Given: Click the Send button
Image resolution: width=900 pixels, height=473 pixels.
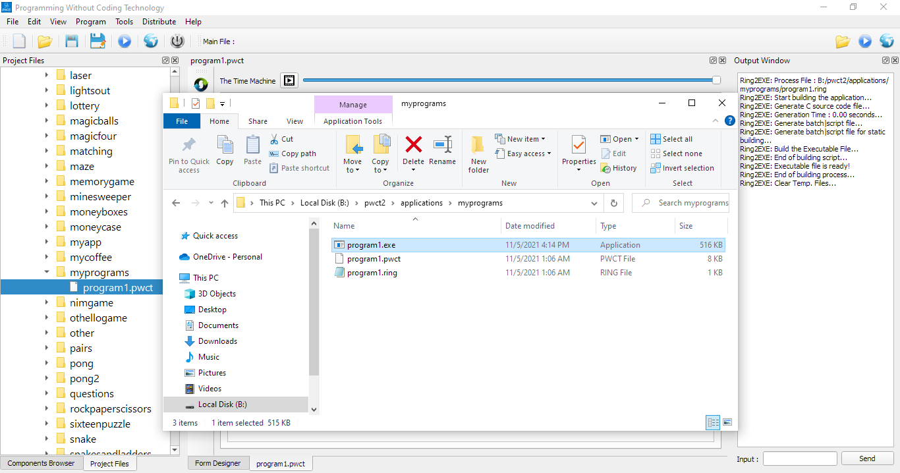Looking at the screenshot, I should pyautogui.click(x=867, y=459).
